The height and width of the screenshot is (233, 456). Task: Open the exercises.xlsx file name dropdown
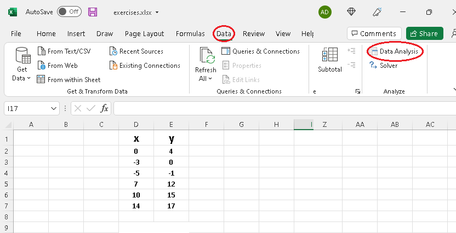tap(158, 12)
